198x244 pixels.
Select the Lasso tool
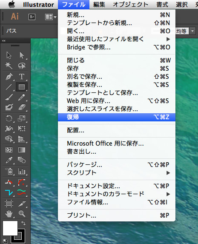22,66
